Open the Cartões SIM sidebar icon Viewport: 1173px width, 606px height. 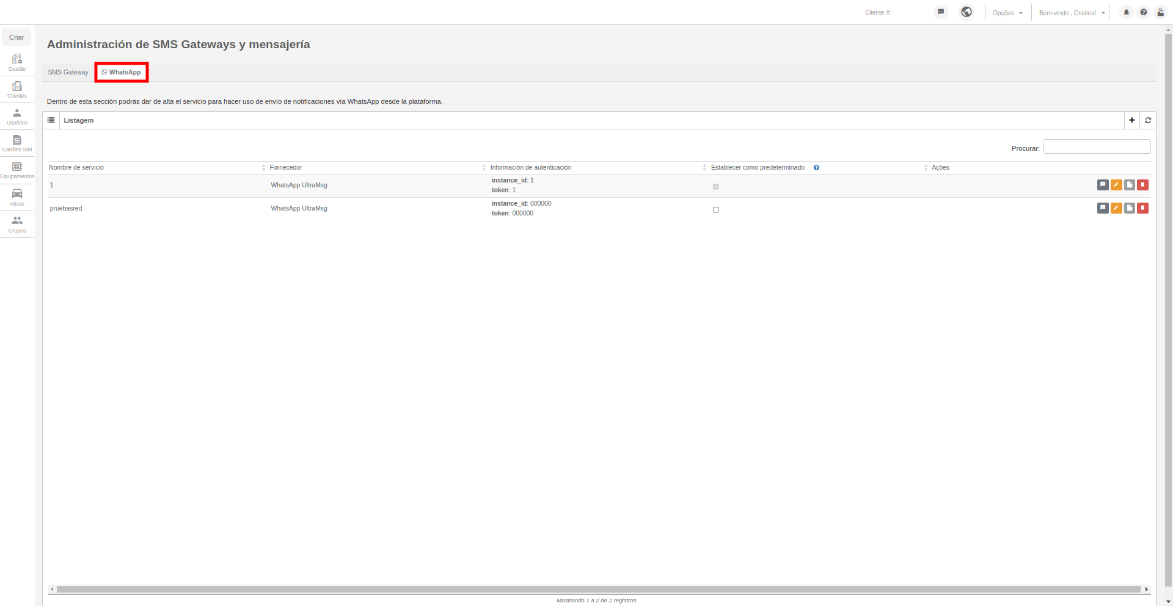[x=17, y=143]
